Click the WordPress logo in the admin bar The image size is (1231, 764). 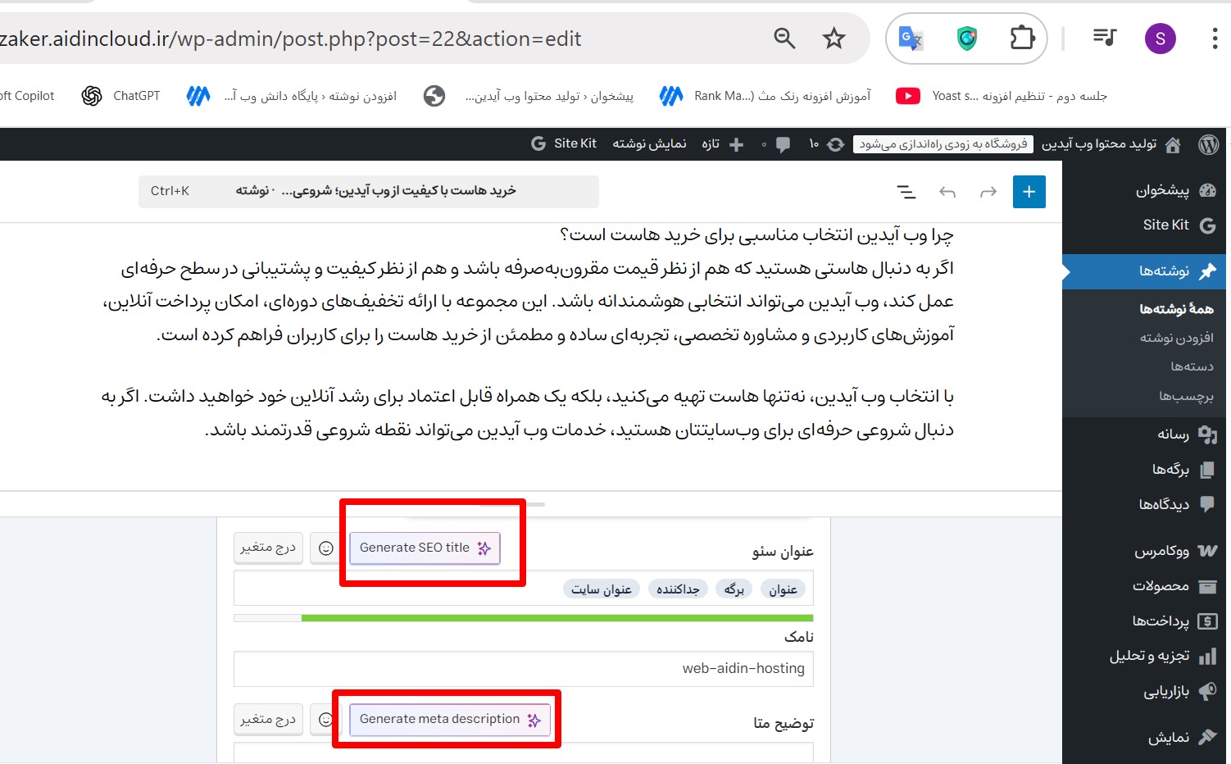(1208, 144)
